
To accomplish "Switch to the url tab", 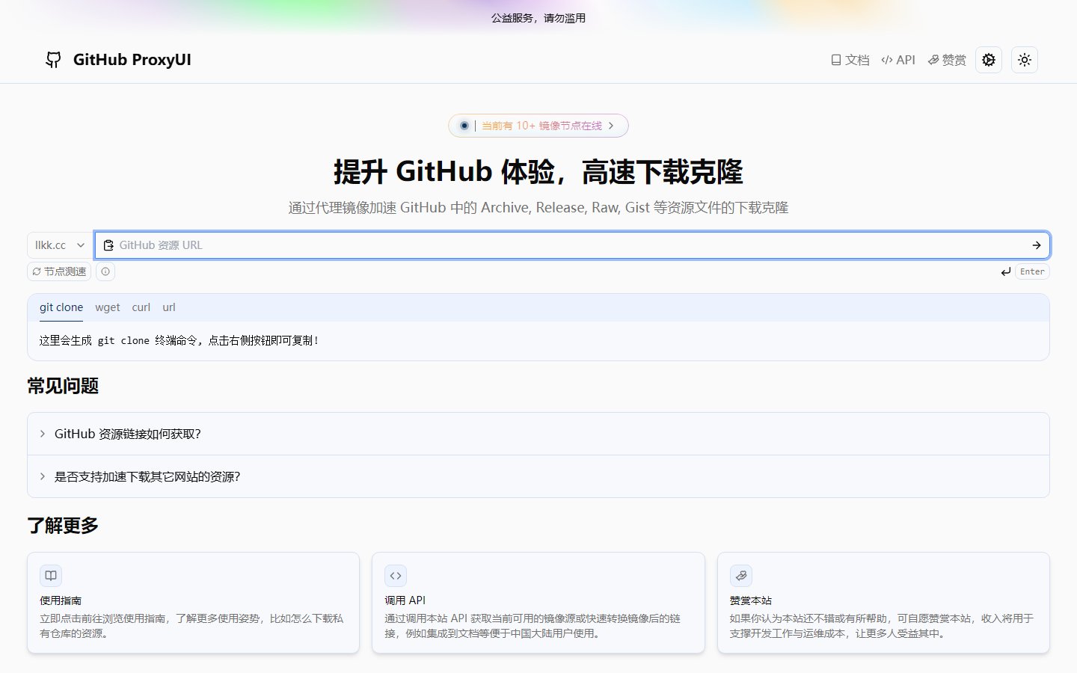I will [169, 307].
